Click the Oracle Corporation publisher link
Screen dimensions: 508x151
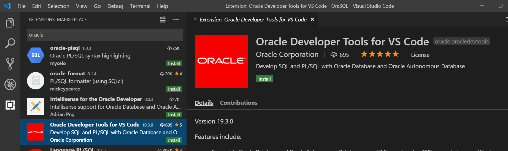287,54
